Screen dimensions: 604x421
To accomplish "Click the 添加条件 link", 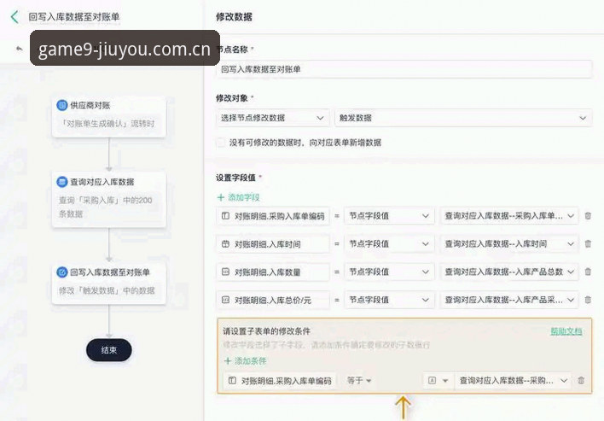I will [x=251, y=361].
